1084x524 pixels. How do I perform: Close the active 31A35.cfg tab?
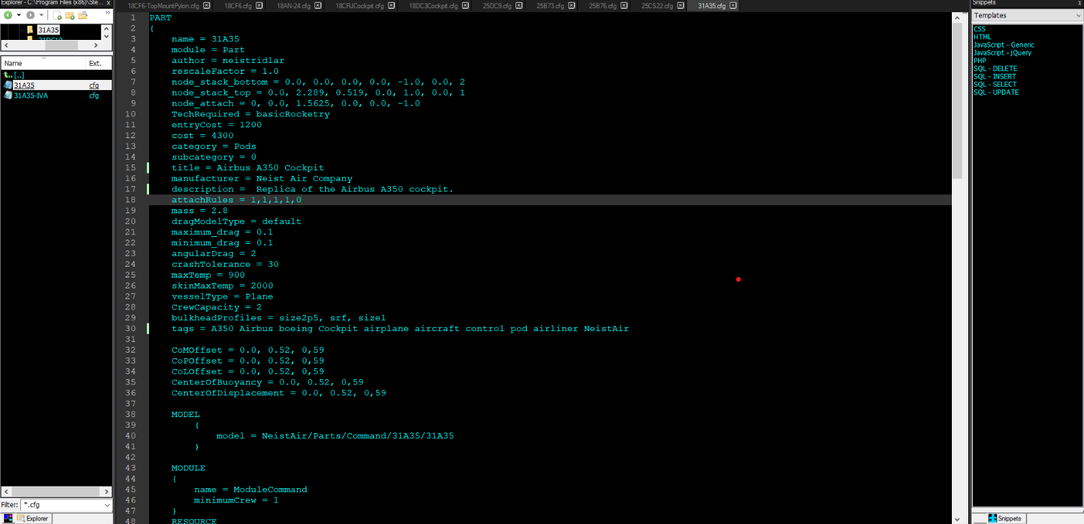(x=733, y=5)
